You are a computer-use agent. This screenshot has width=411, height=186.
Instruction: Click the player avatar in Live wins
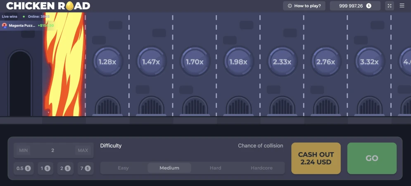(x=5, y=25)
